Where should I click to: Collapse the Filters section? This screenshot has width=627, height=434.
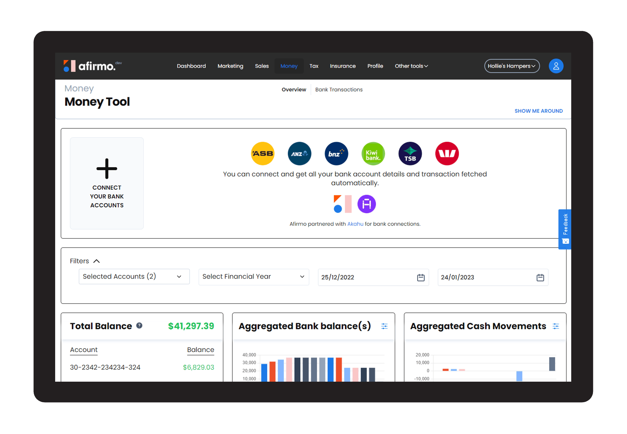96,261
